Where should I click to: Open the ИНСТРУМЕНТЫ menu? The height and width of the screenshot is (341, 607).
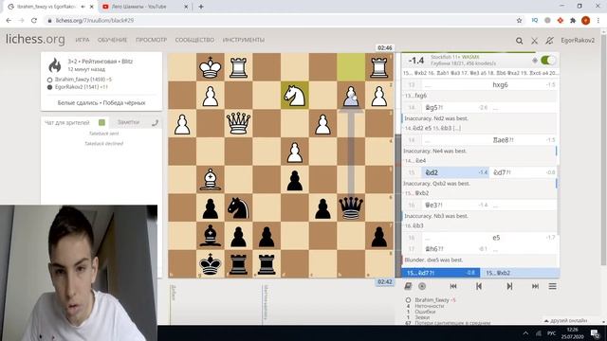tap(244, 40)
